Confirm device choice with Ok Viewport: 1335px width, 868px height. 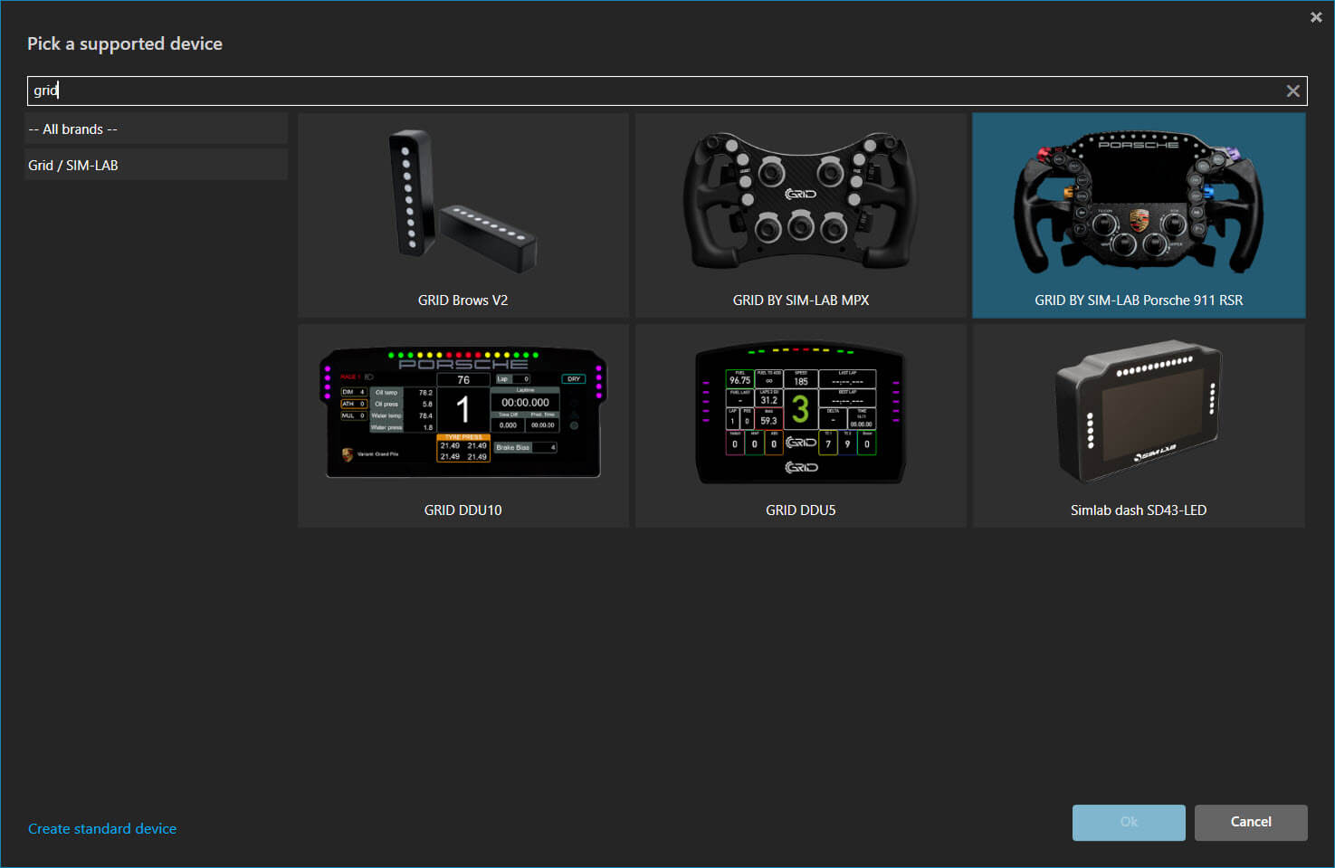point(1128,822)
